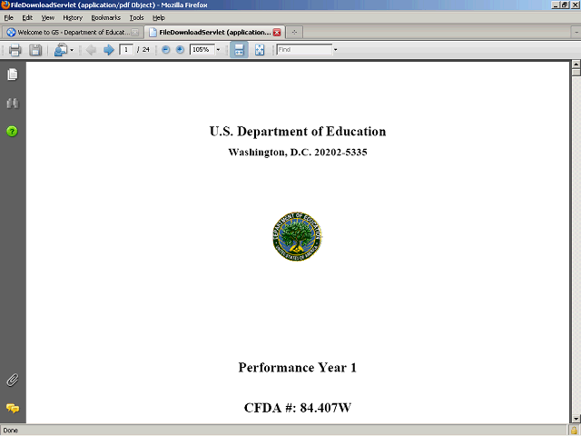Open the History menu

click(73, 18)
